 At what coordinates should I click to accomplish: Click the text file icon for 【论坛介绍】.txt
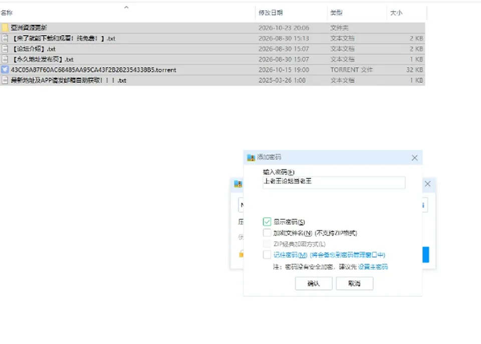(5, 49)
